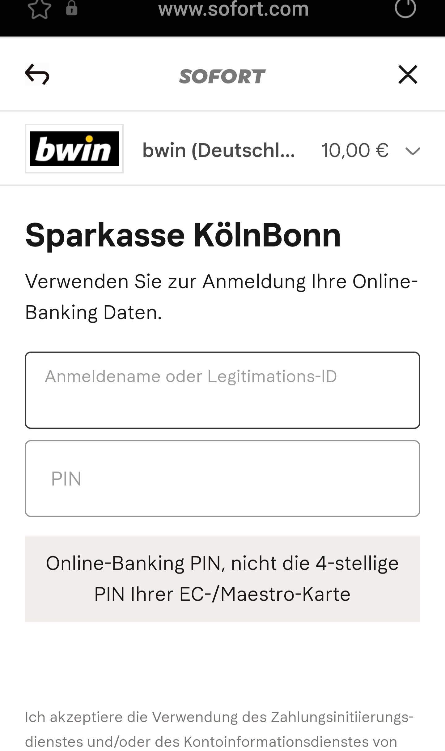Show the full bwin (Deutschl... merchant name
The height and width of the screenshot is (751, 445).
[x=218, y=150]
